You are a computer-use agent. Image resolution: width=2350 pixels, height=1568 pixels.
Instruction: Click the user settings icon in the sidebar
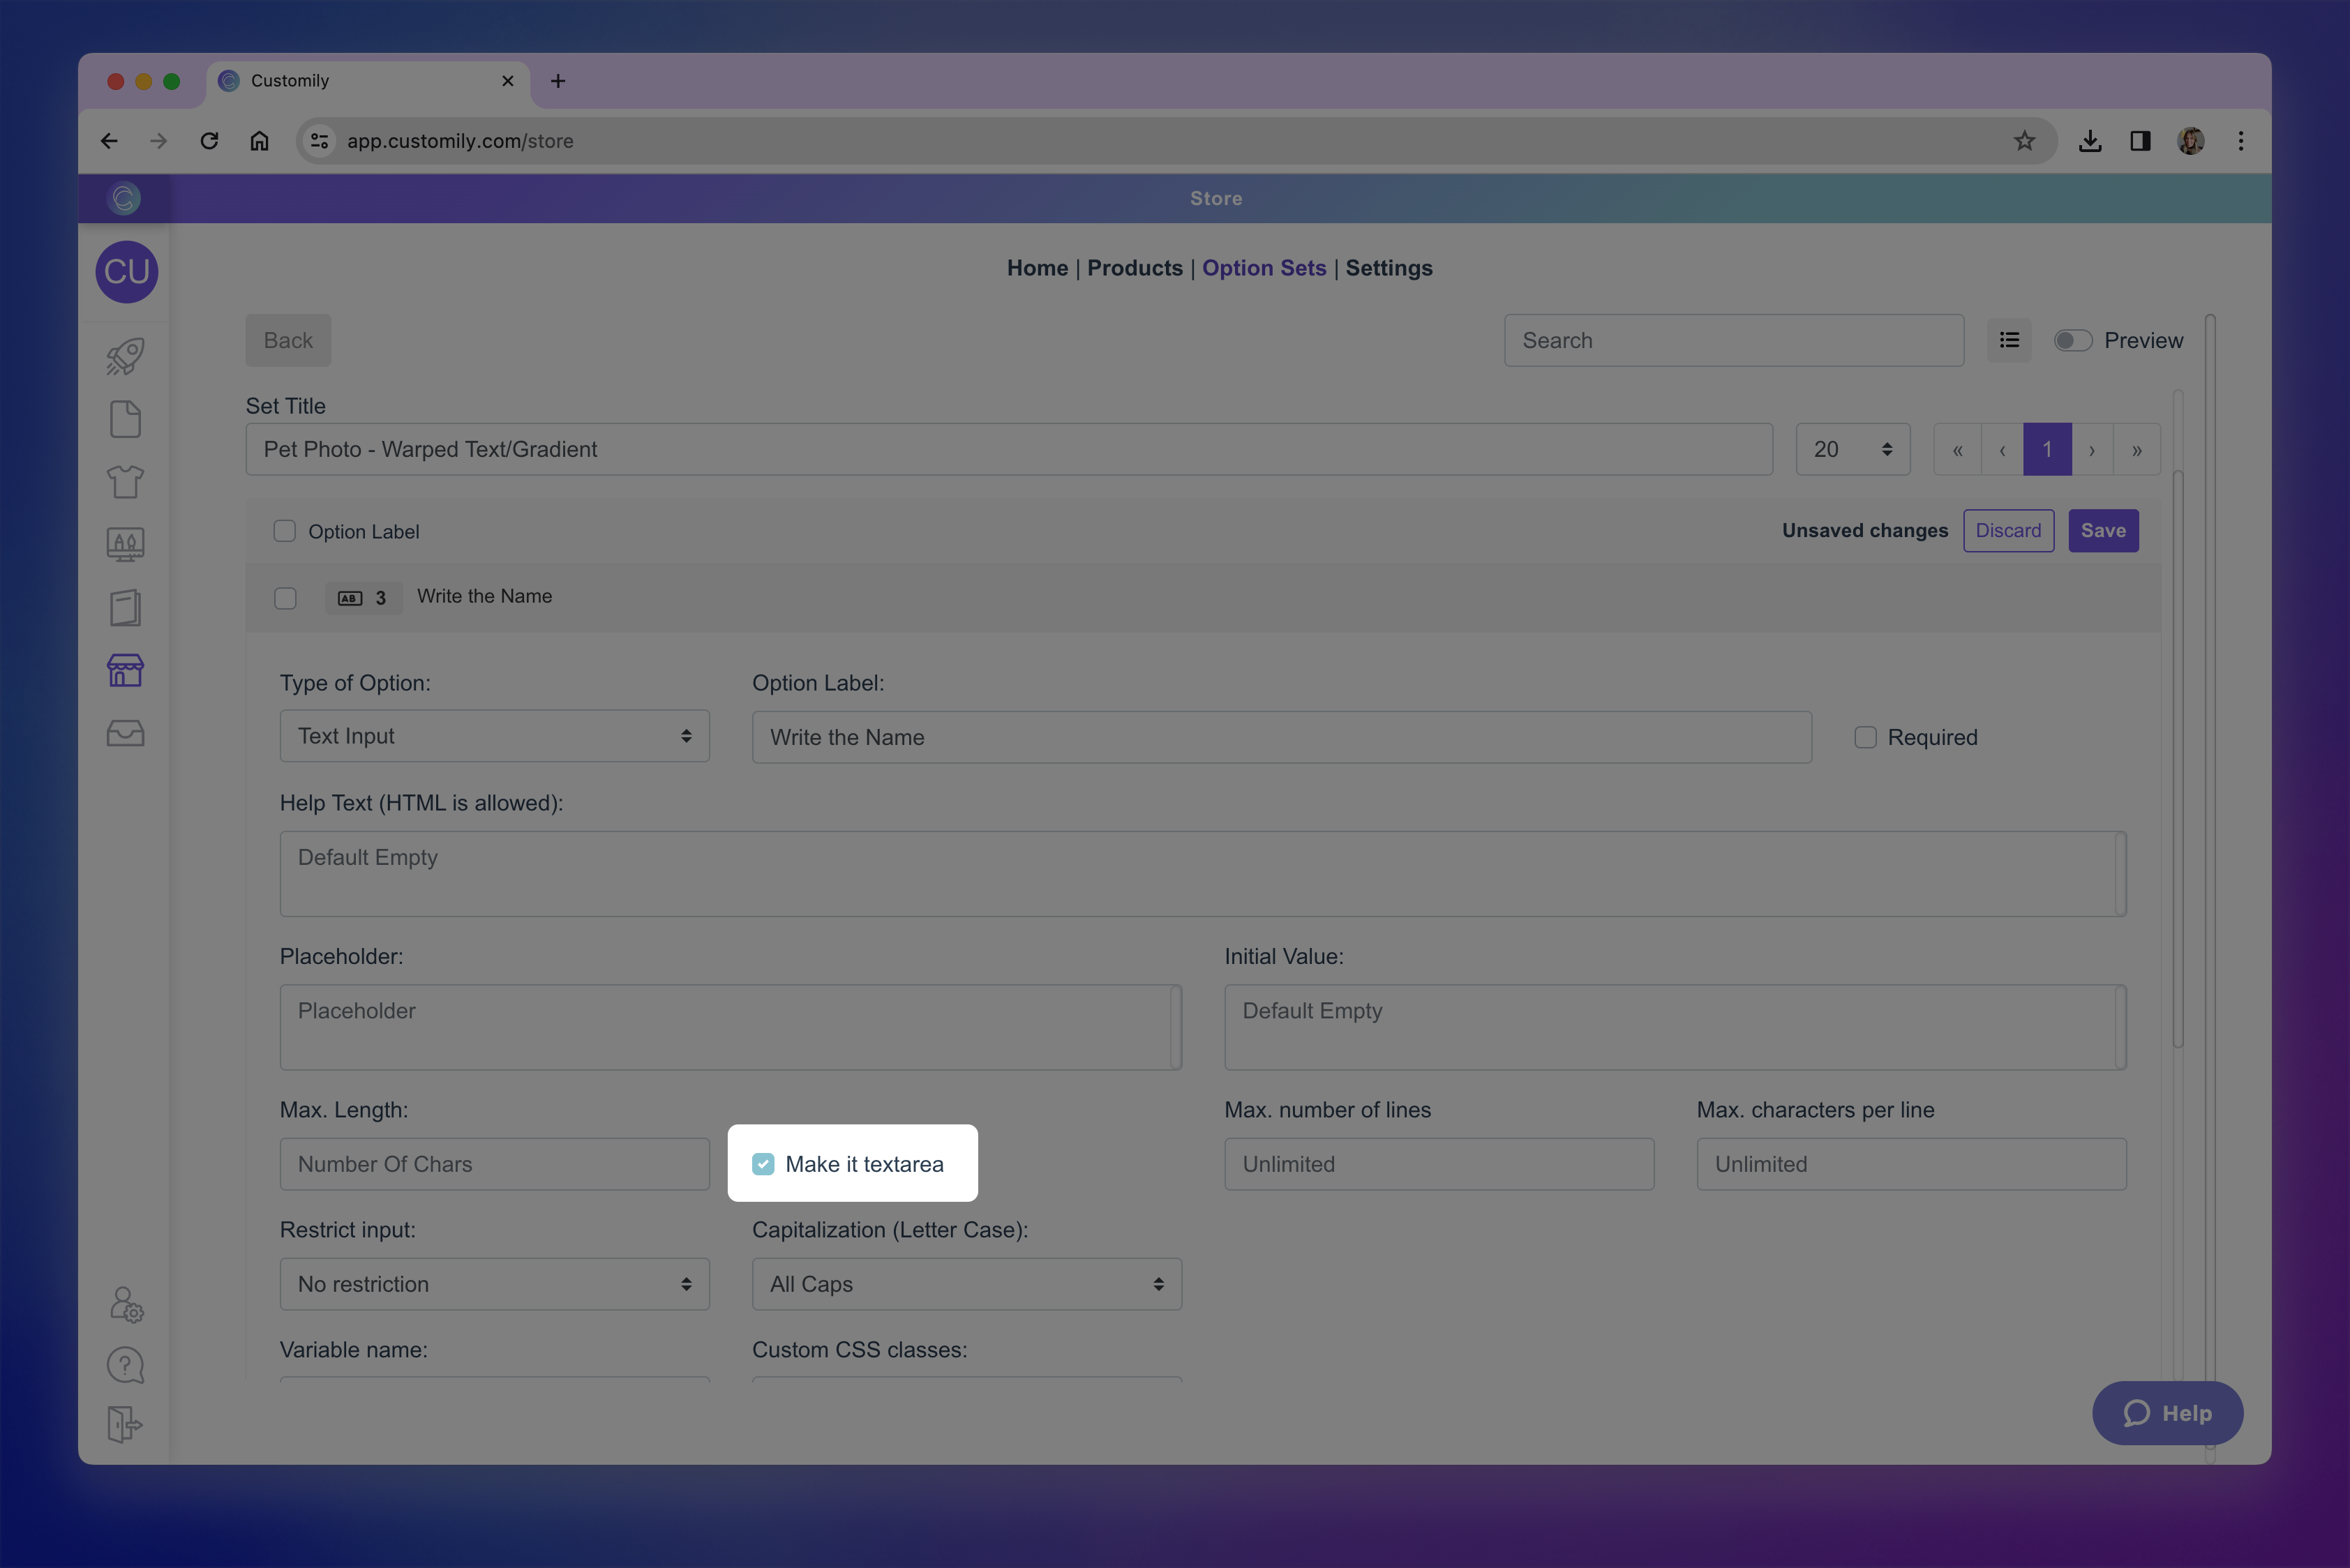(126, 1304)
